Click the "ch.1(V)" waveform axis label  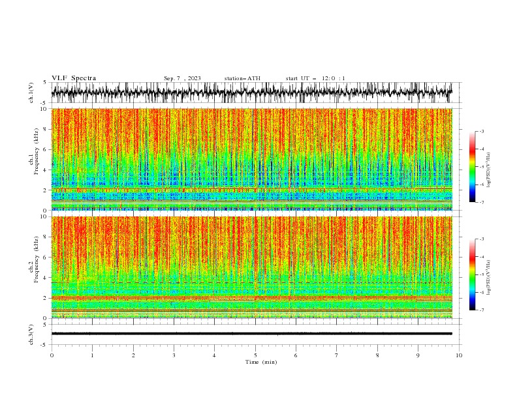tap(31, 93)
